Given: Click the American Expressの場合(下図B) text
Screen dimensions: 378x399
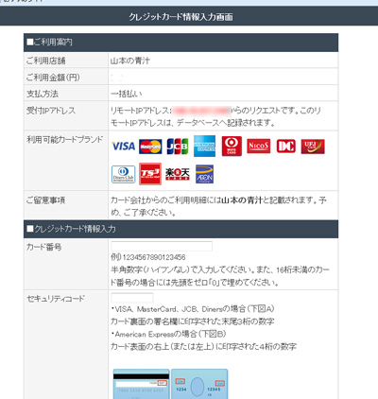Looking at the screenshot, I should (168, 334).
